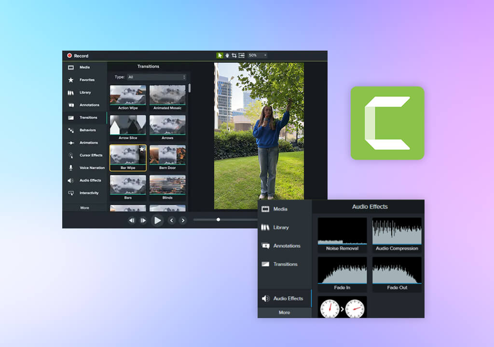Open Annotations callout icon in left sidebar

[x=71, y=105]
